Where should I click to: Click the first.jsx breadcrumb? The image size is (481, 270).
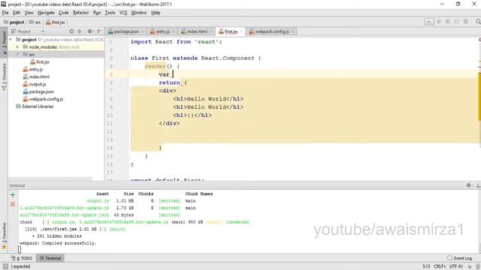click(56, 22)
